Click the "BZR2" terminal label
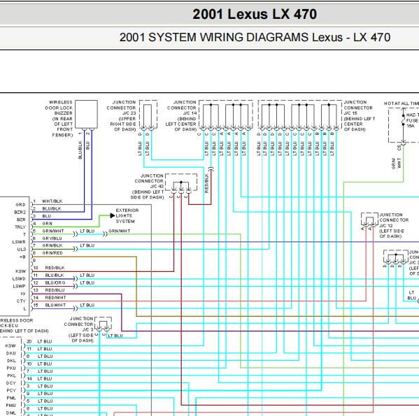Viewport: 419px width, 416px height. (20, 212)
